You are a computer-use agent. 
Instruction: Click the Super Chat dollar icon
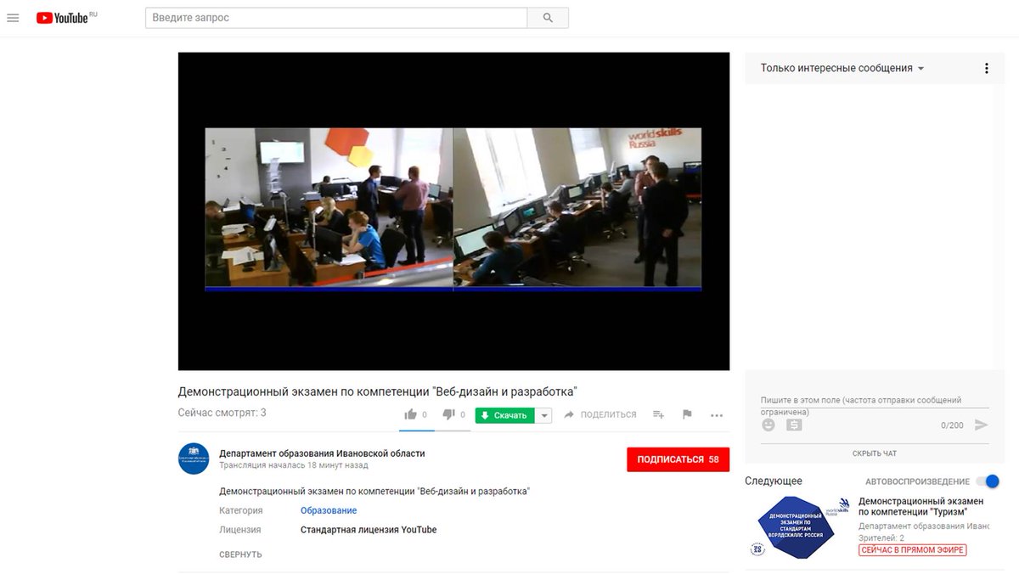click(x=794, y=425)
